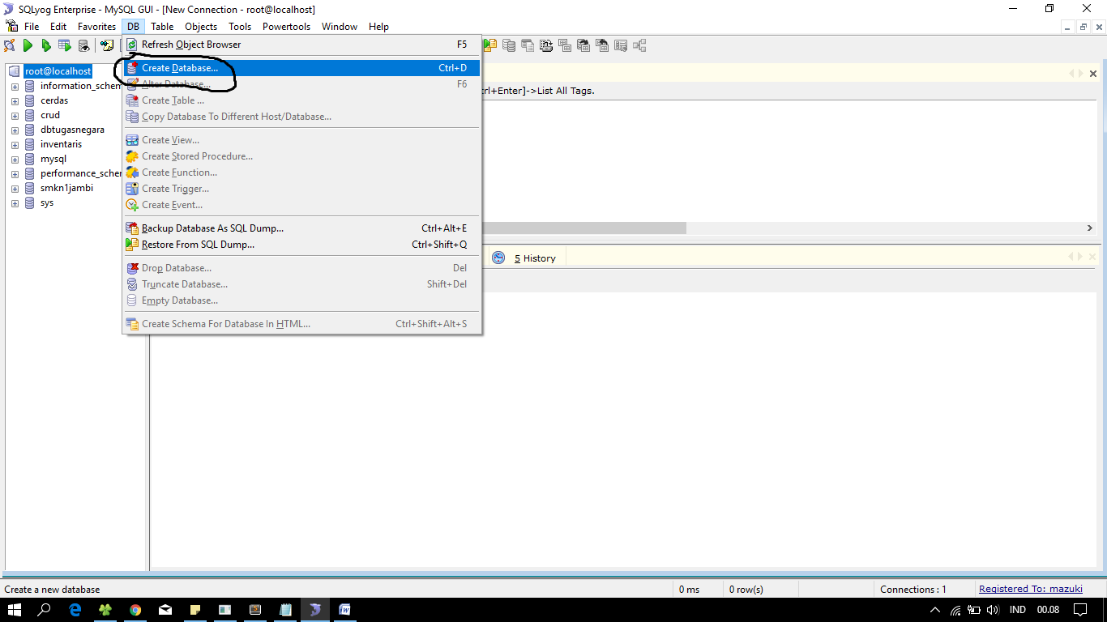The image size is (1107, 622).
Task: Expand the mysql database node
Action: [15, 160]
